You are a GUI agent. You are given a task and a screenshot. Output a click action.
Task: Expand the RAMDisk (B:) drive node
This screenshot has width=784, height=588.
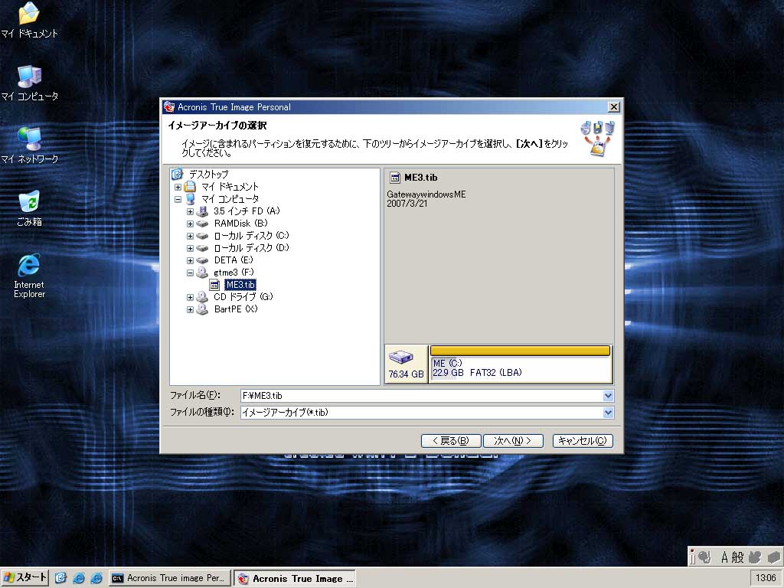tap(190, 224)
